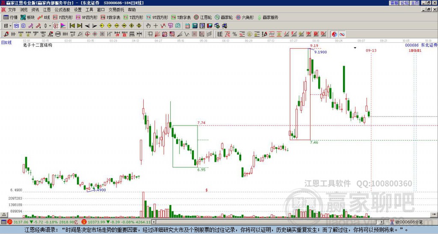Select the zigzag wave line tool

tap(186, 34)
